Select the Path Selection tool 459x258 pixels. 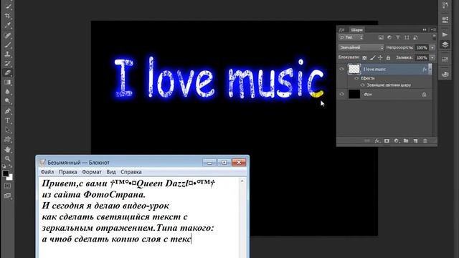pyautogui.click(x=8, y=130)
